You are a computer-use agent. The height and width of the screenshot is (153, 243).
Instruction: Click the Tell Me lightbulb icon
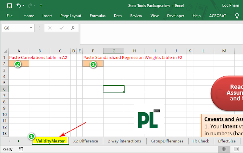pyautogui.click(x=237, y=16)
